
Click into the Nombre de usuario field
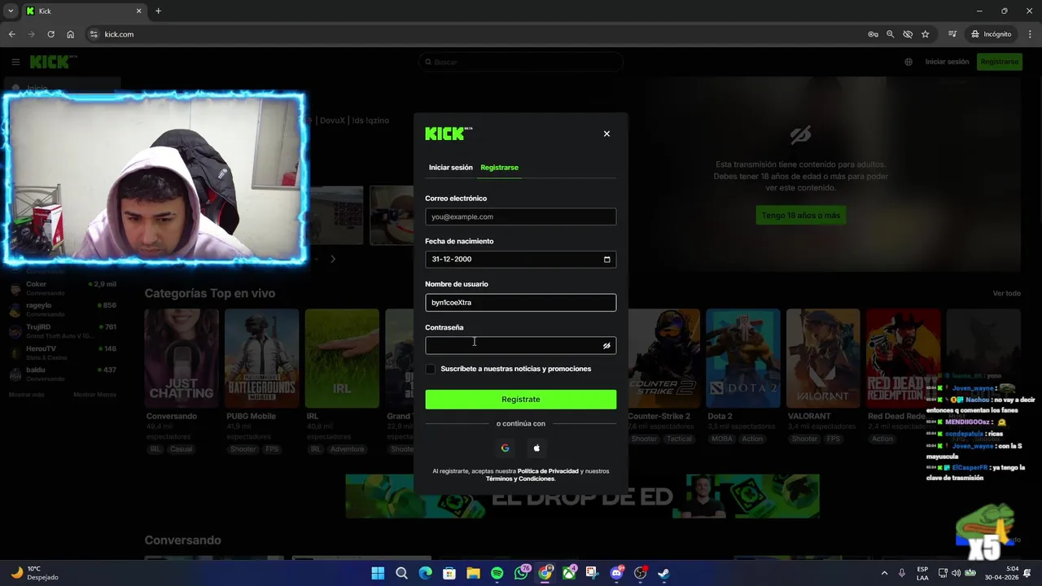point(520,303)
